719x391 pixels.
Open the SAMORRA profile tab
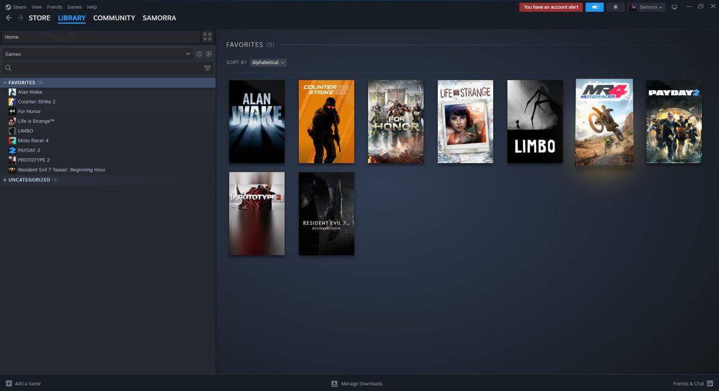159,18
